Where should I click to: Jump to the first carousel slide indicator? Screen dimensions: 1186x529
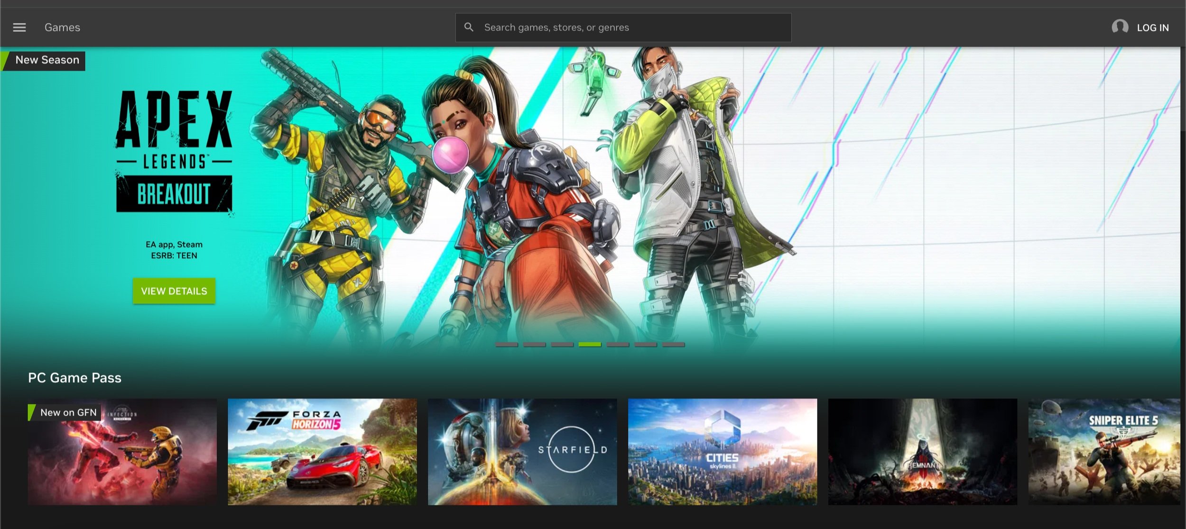(506, 345)
